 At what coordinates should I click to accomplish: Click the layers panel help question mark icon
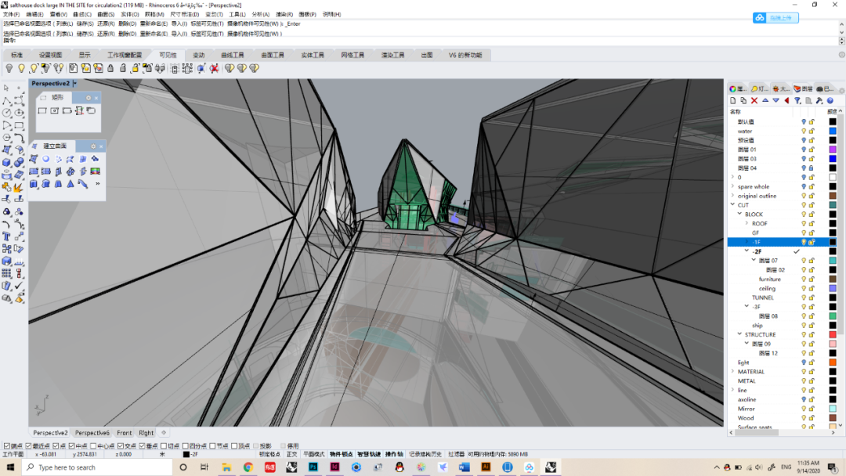point(830,101)
